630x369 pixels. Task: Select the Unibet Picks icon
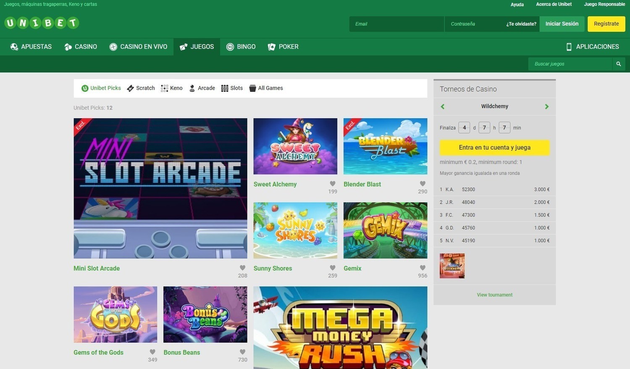pyautogui.click(x=85, y=88)
